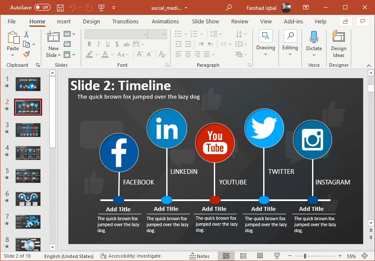Click the Cut scissors icon
The width and height of the screenshot is (375, 261).
click(x=26, y=34)
